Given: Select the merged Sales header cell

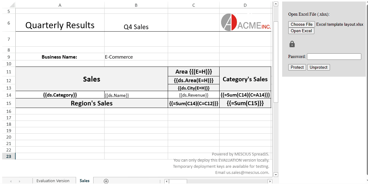Looking at the screenshot, I should [x=92, y=79].
